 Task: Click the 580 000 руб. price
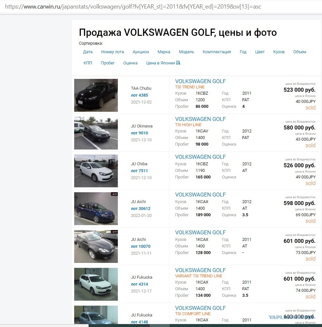tap(299, 128)
